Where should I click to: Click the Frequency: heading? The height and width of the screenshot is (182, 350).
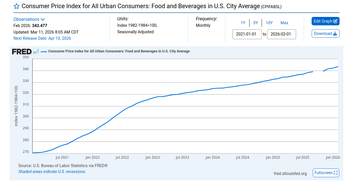pyautogui.click(x=207, y=19)
